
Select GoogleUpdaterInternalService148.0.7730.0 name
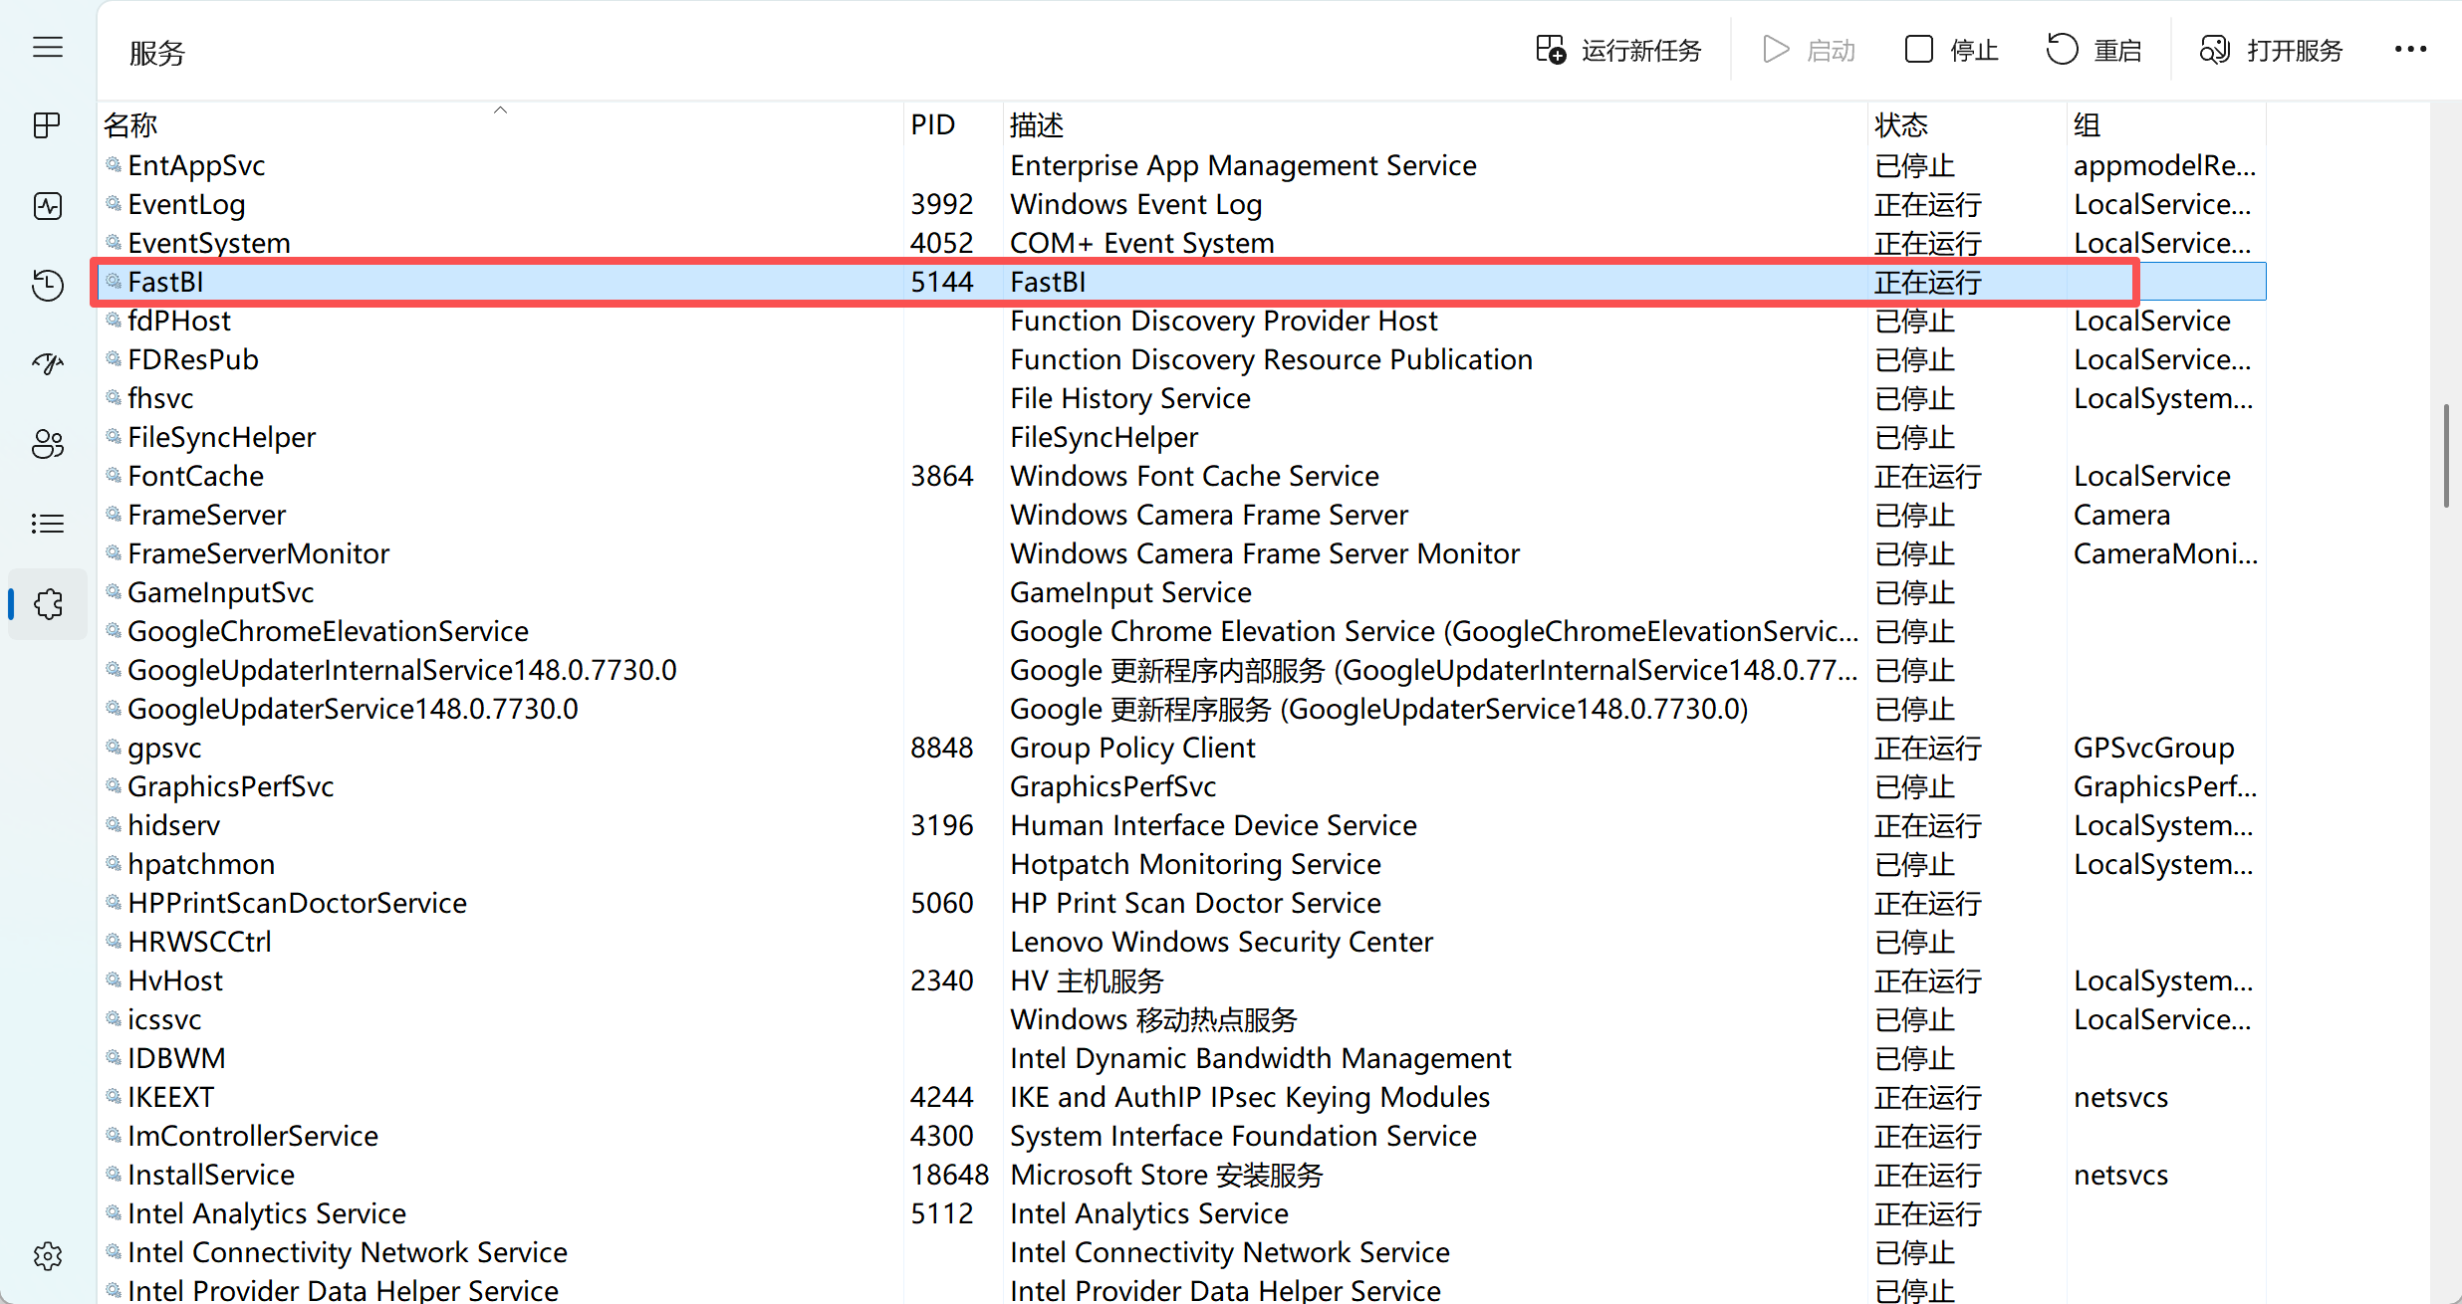[x=401, y=670]
